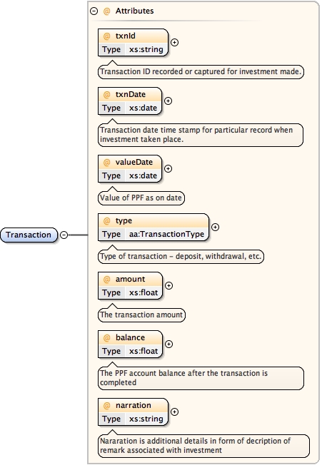The width and height of the screenshot is (332, 465).
Task: Click the @ icon in Attributes header
Action: (106, 11)
